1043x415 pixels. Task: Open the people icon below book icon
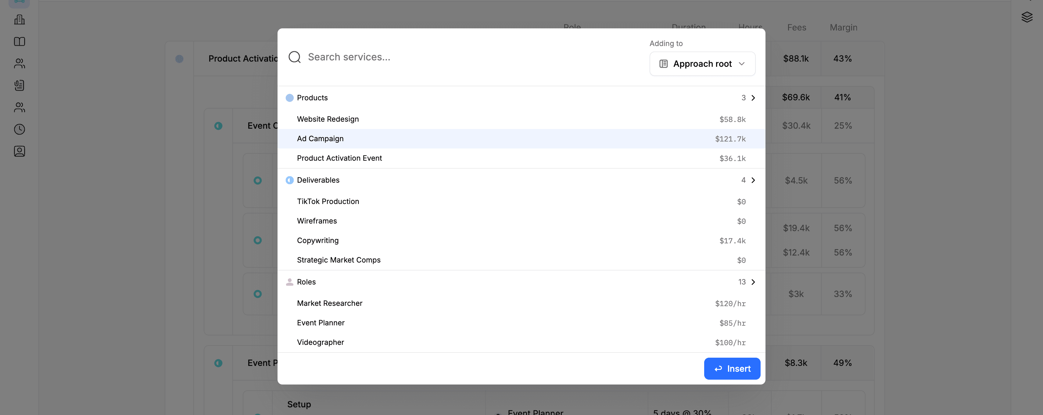(20, 63)
